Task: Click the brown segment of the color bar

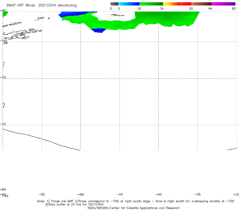Action: 201,4
